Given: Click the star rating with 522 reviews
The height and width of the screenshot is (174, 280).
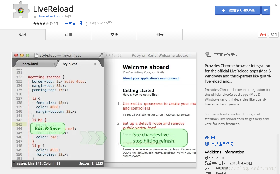Looking at the screenshot, I should 46,23.
